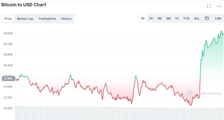Screen dimensions: 224x120
Task: Click the fullscreen expand icon
Action: 209,6
